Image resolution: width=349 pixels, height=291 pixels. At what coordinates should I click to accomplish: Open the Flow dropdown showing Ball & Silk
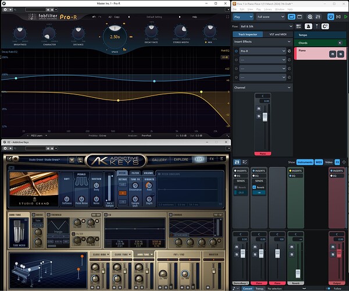(x=266, y=26)
